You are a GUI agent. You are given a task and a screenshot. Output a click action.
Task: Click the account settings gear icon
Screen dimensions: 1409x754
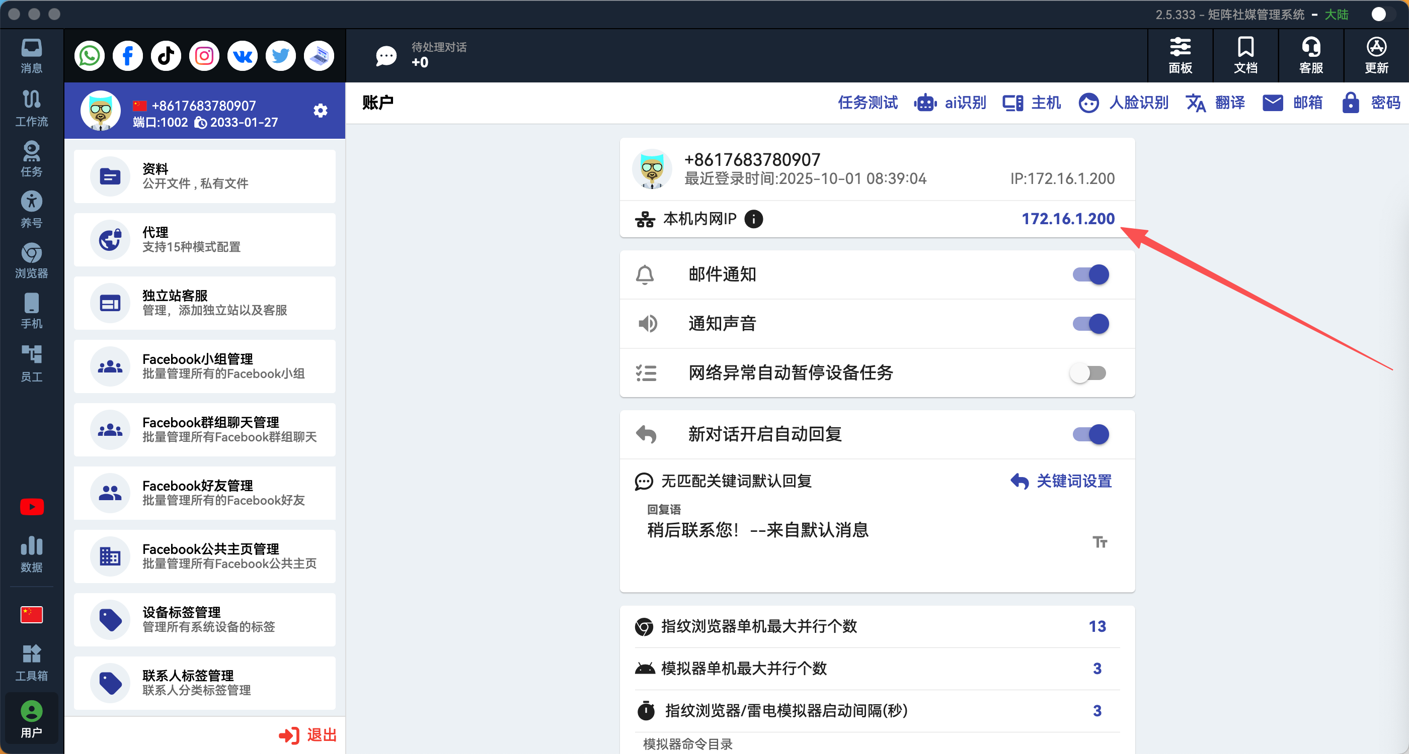[321, 111]
